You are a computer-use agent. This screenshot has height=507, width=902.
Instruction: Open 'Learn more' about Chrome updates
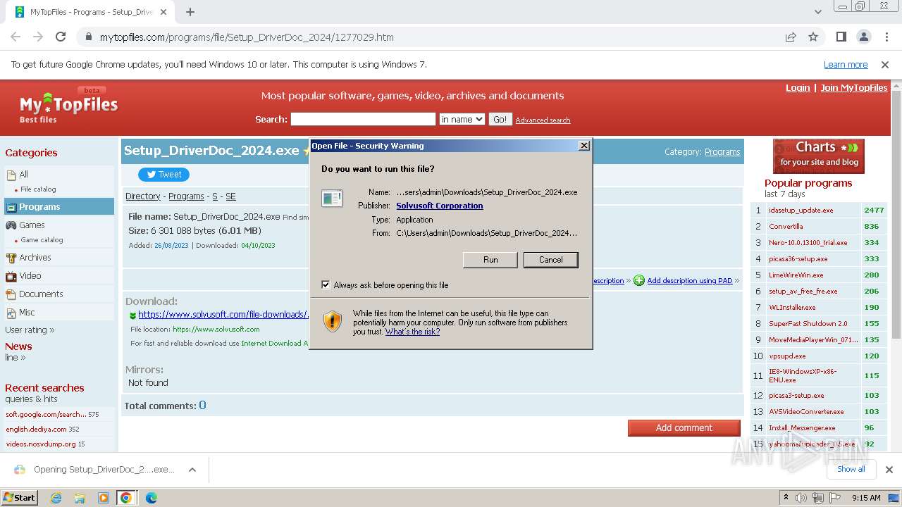(846, 64)
